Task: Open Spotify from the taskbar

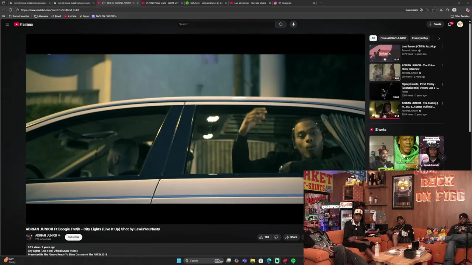Action: tap(293, 261)
